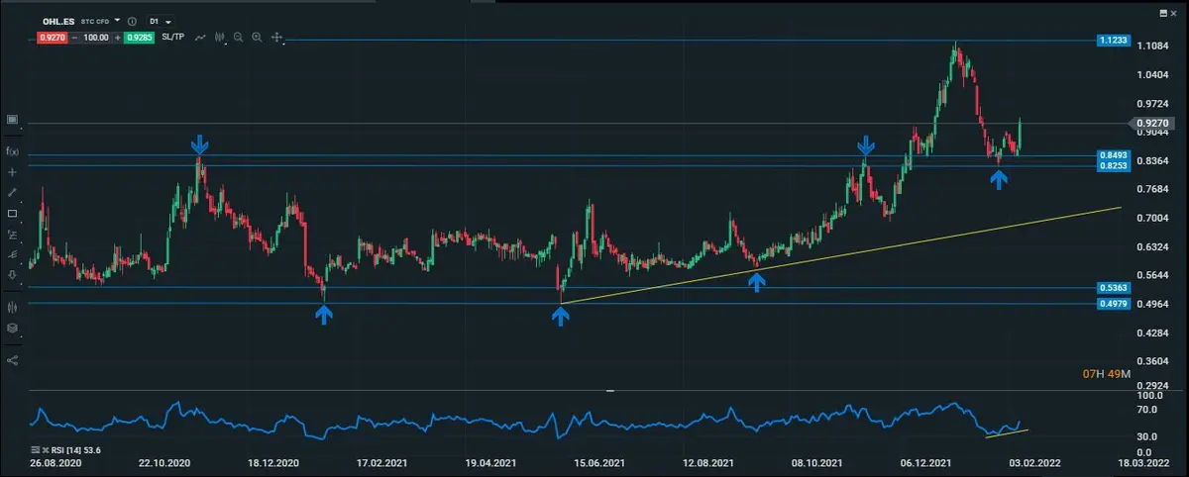Click the share icon in left sidebar

pyautogui.click(x=12, y=360)
